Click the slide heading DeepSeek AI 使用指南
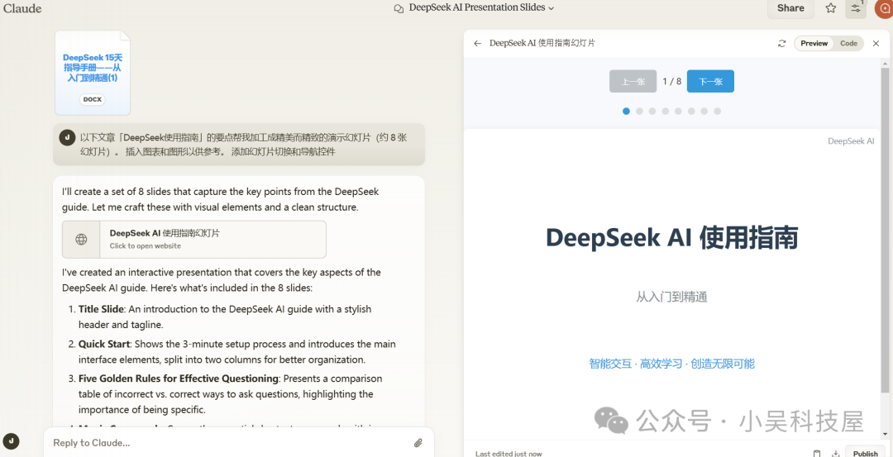 (672, 238)
